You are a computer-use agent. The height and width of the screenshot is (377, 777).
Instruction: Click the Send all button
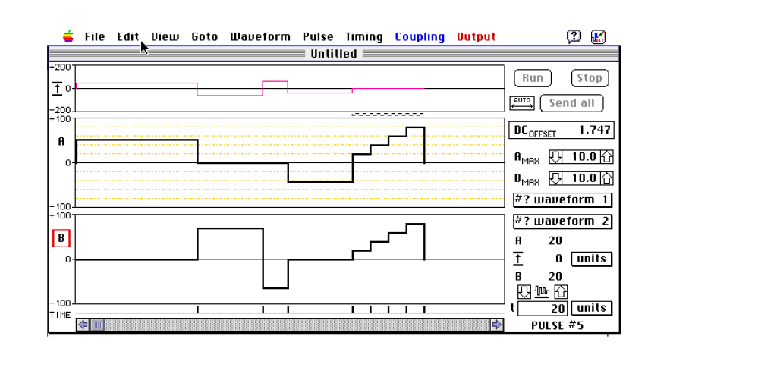point(571,103)
